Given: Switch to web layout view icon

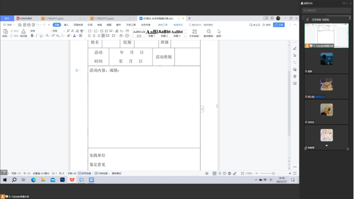Looking at the screenshot, I should click(x=229, y=173).
